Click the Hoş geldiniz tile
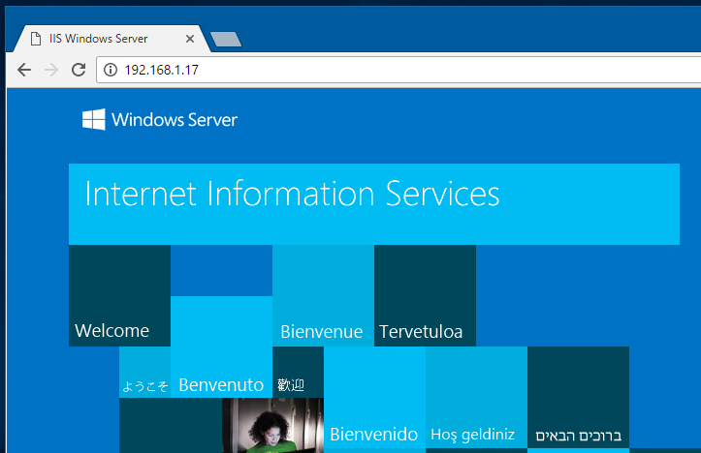The width and height of the screenshot is (701, 453). [x=477, y=397]
